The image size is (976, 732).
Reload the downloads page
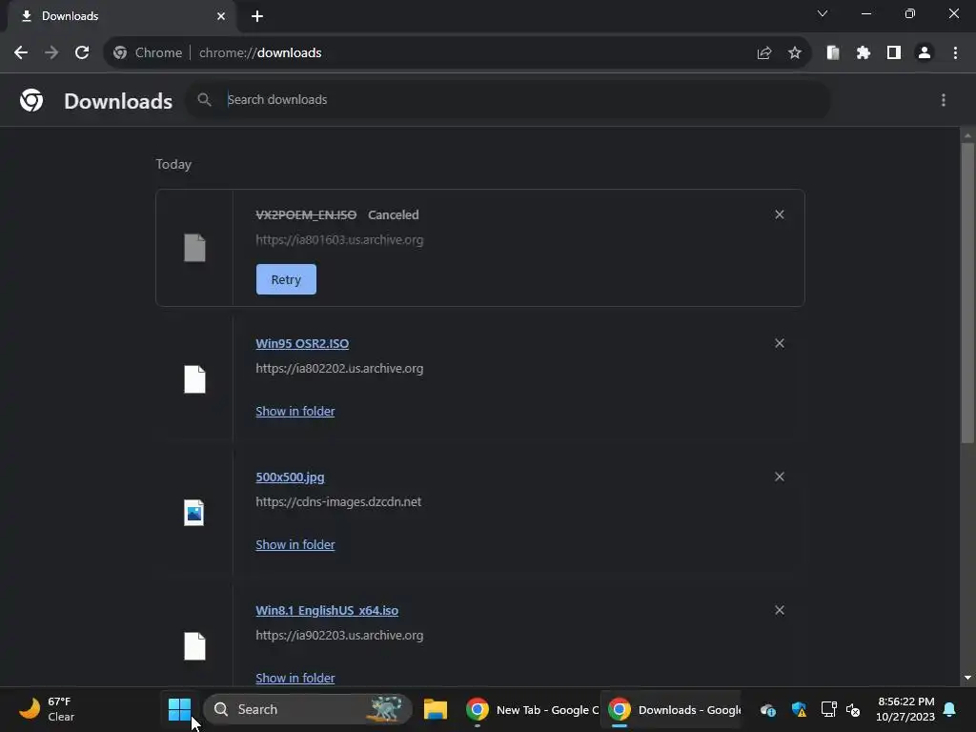(82, 53)
